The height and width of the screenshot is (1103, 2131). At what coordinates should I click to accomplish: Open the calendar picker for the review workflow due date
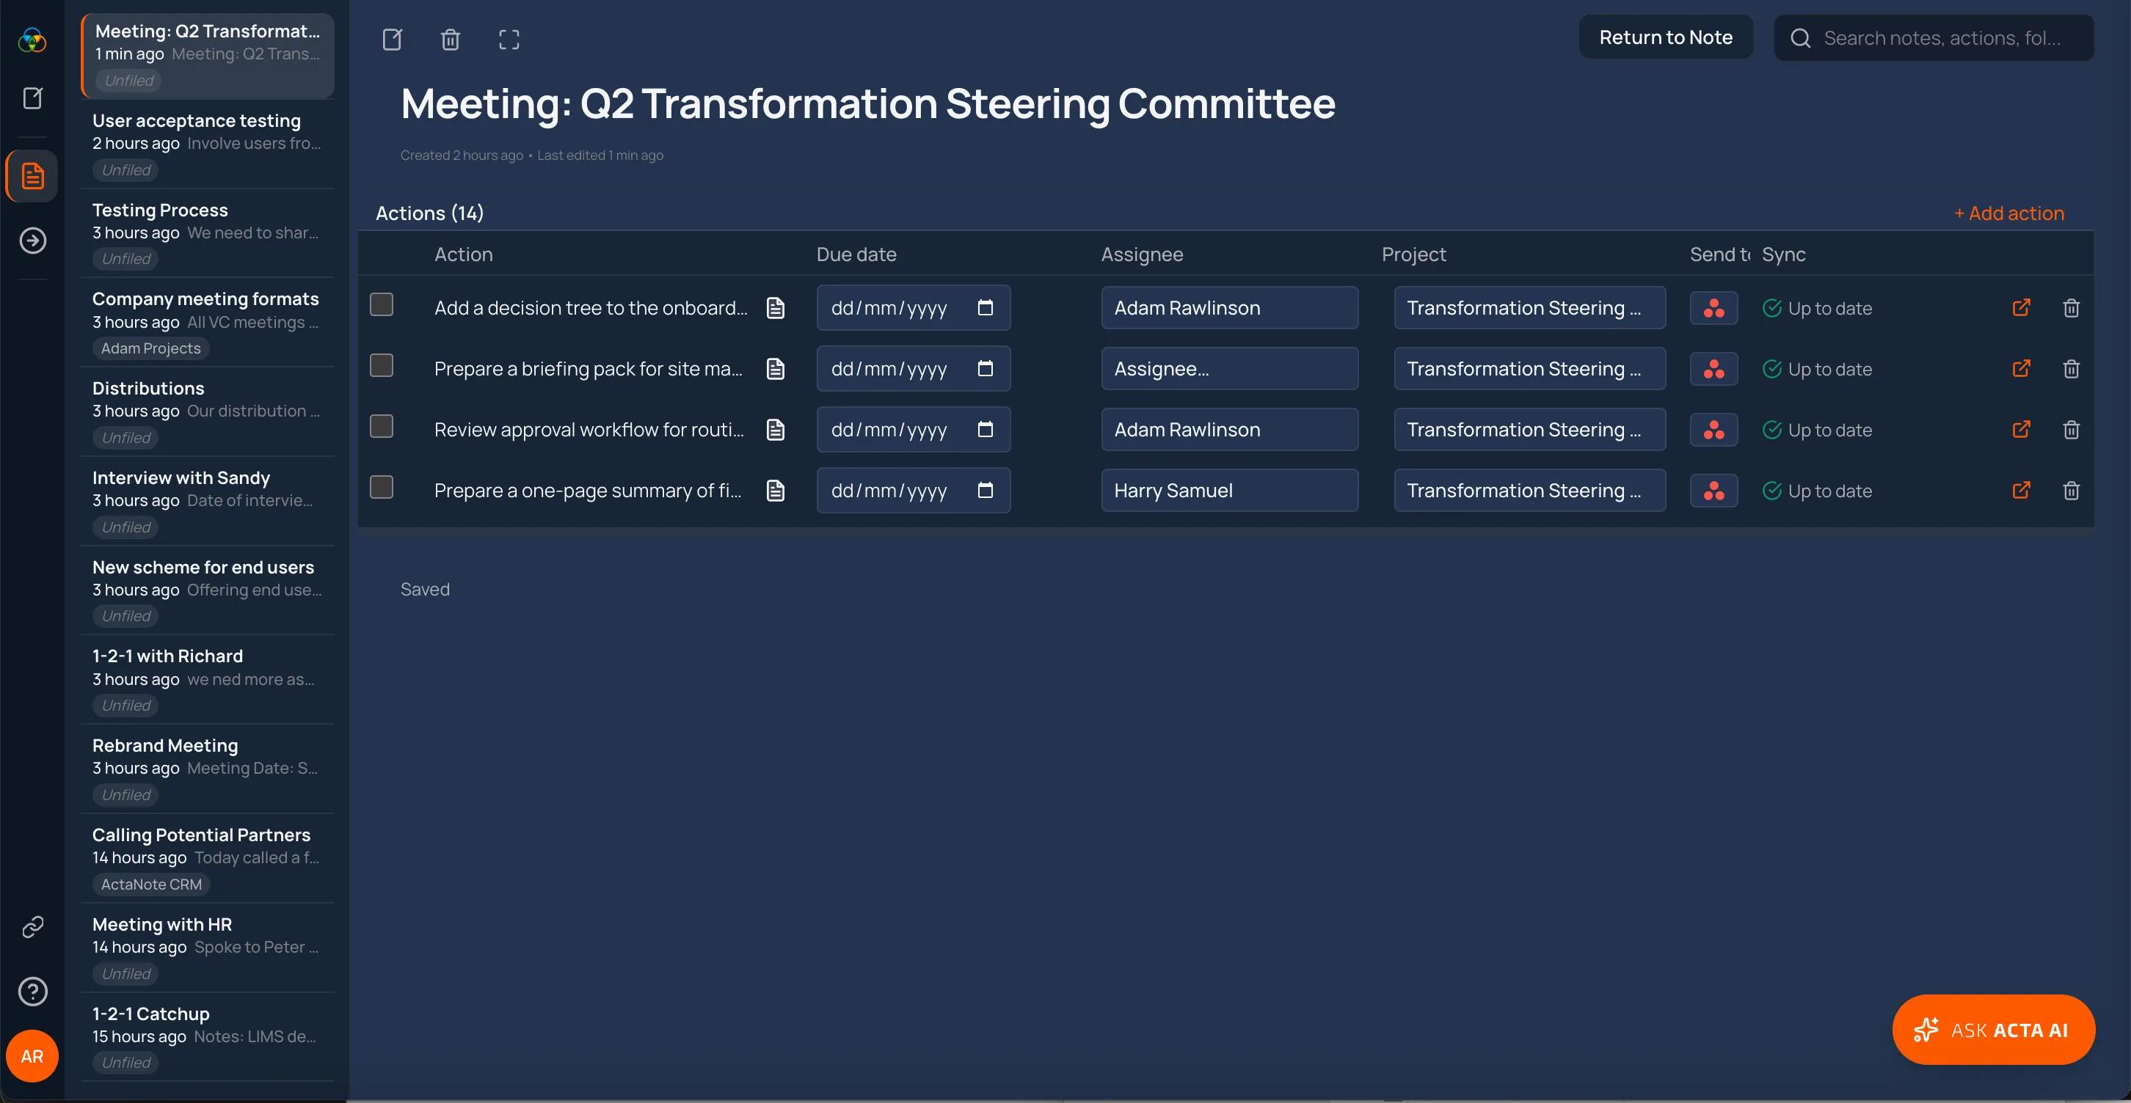click(x=986, y=429)
